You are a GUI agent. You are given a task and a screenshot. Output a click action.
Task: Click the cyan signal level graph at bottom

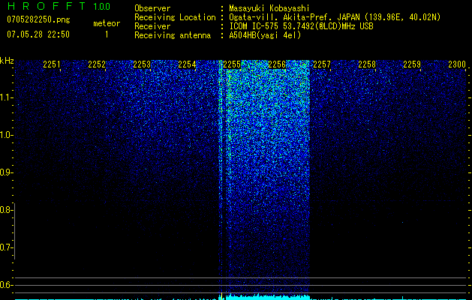click(241, 297)
